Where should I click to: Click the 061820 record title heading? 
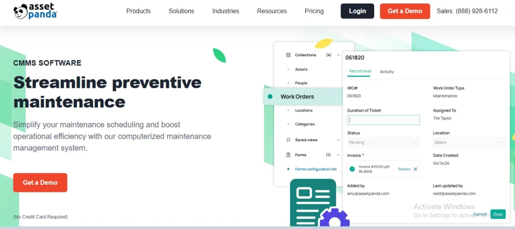(x=355, y=58)
